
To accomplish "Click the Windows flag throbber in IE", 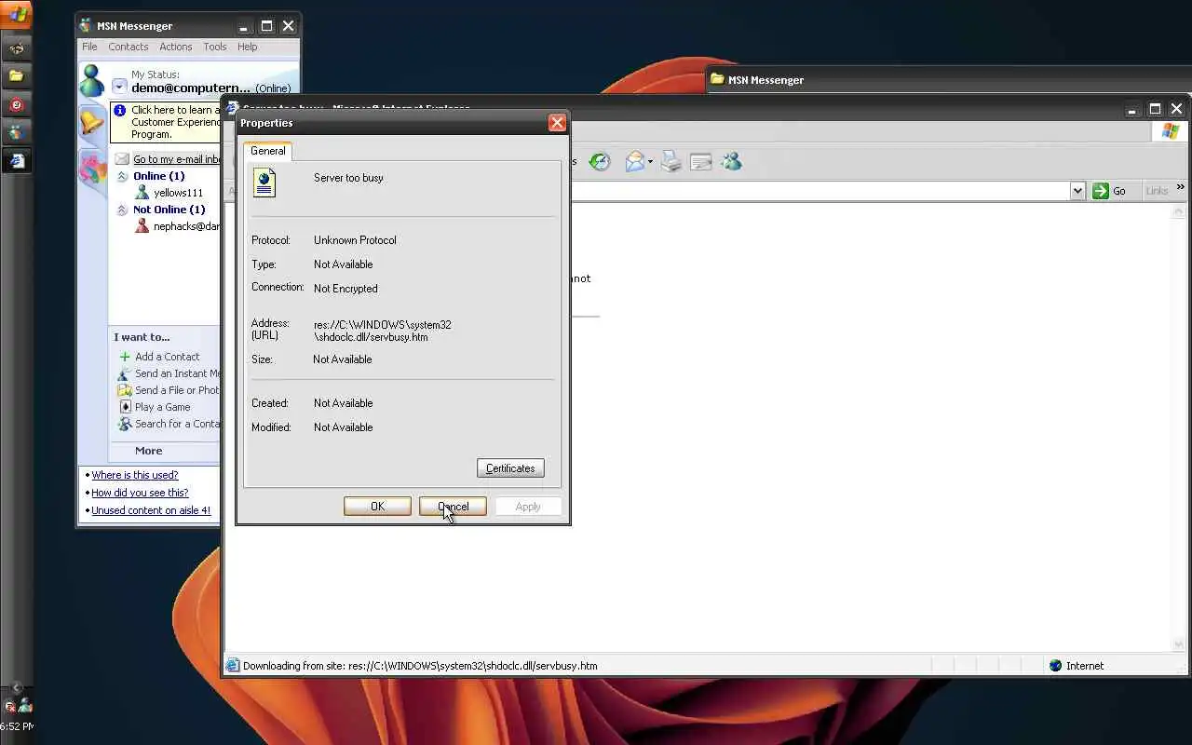I will [1170, 131].
